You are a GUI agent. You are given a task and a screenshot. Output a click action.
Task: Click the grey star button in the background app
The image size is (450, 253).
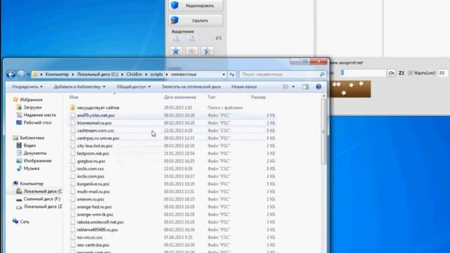(x=192, y=51)
